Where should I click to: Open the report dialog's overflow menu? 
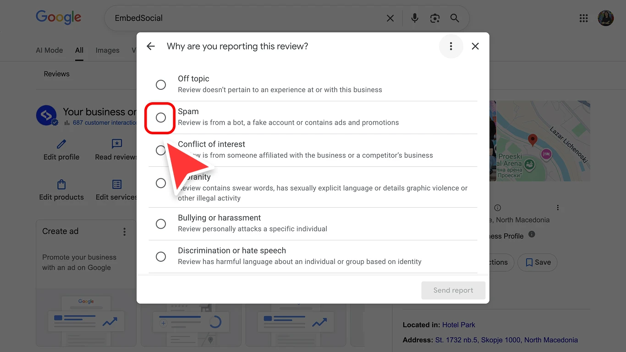451,46
